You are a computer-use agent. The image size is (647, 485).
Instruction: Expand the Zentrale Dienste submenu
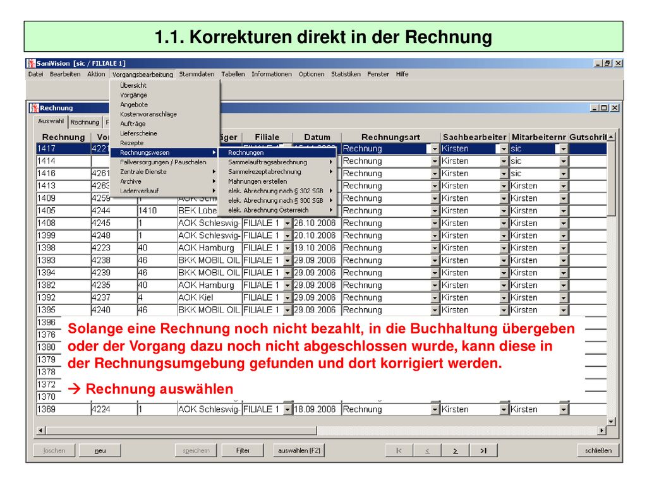point(165,172)
